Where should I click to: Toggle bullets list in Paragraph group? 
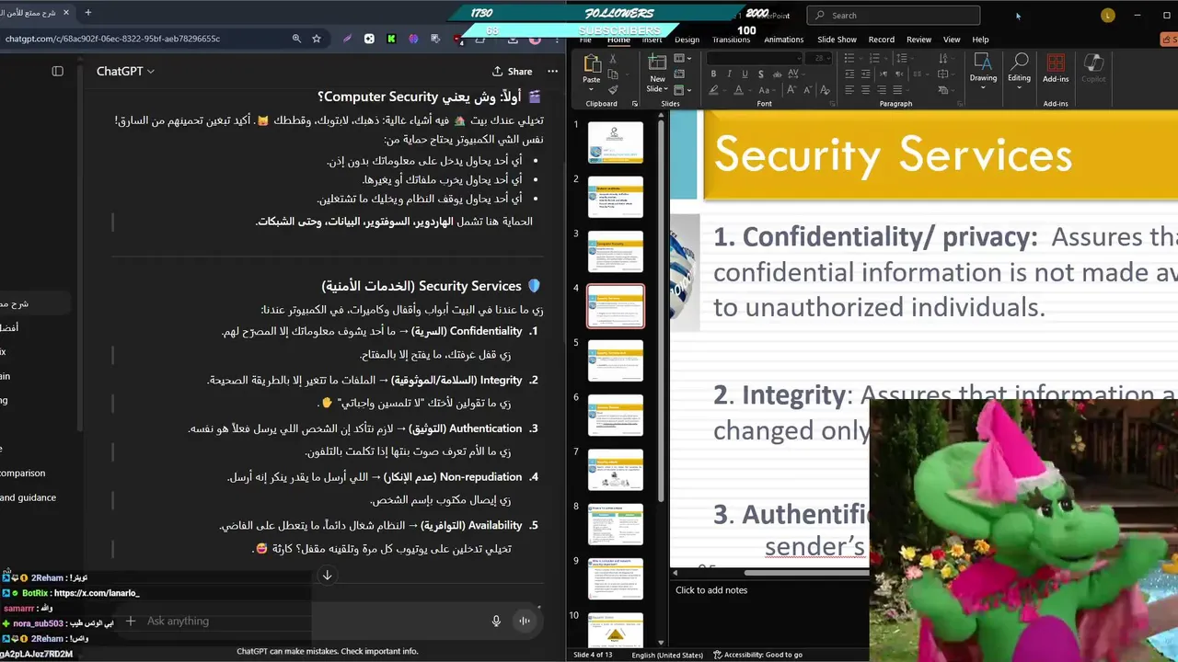tap(849, 58)
